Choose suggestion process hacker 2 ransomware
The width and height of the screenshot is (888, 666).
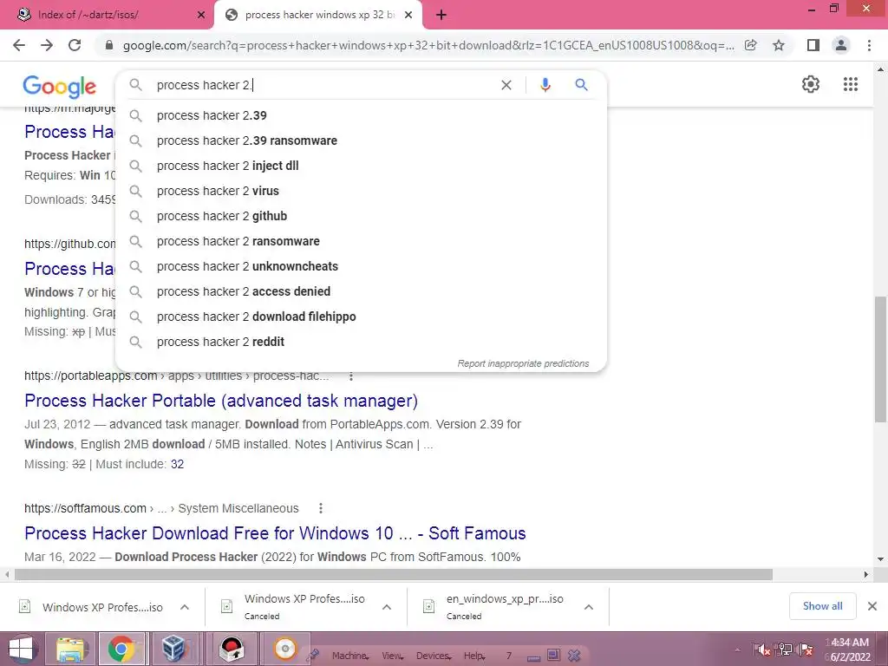[x=362, y=241]
